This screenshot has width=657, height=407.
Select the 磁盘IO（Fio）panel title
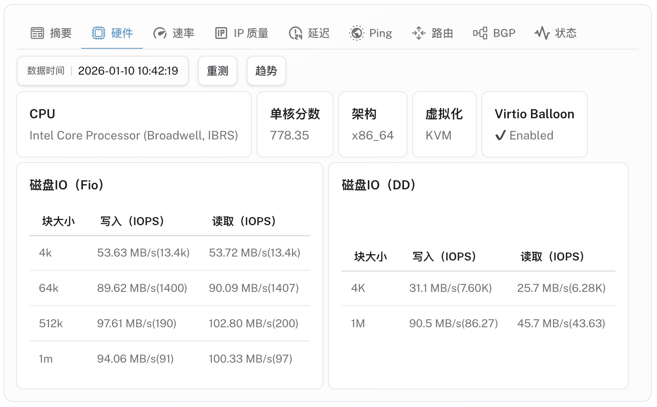(66, 185)
